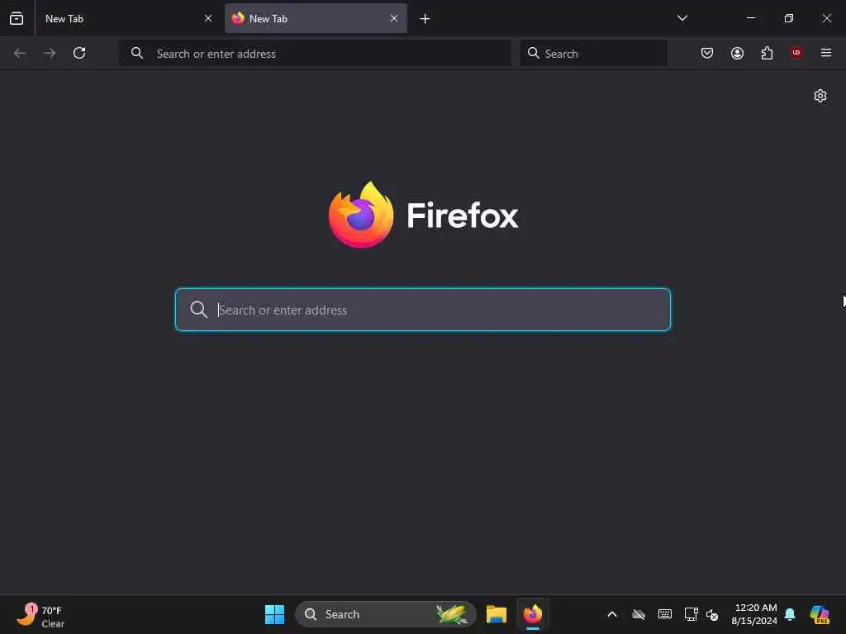Restore down the Firefox window
The width and height of the screenshot is (846, 634).
[x=789, y=18]
